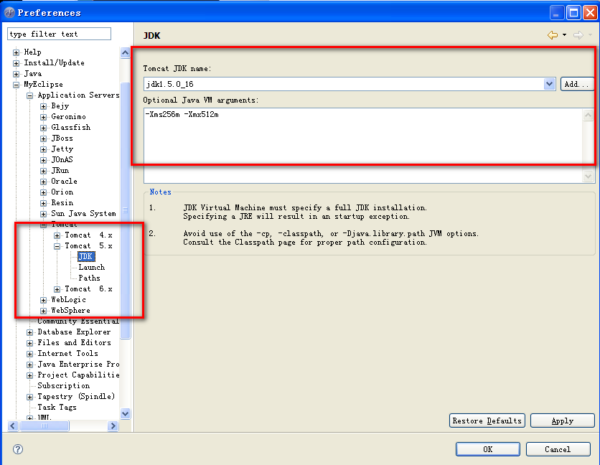Select the Task Tags tree item
This screenshot has height=465, width=600.
[57, 407]
